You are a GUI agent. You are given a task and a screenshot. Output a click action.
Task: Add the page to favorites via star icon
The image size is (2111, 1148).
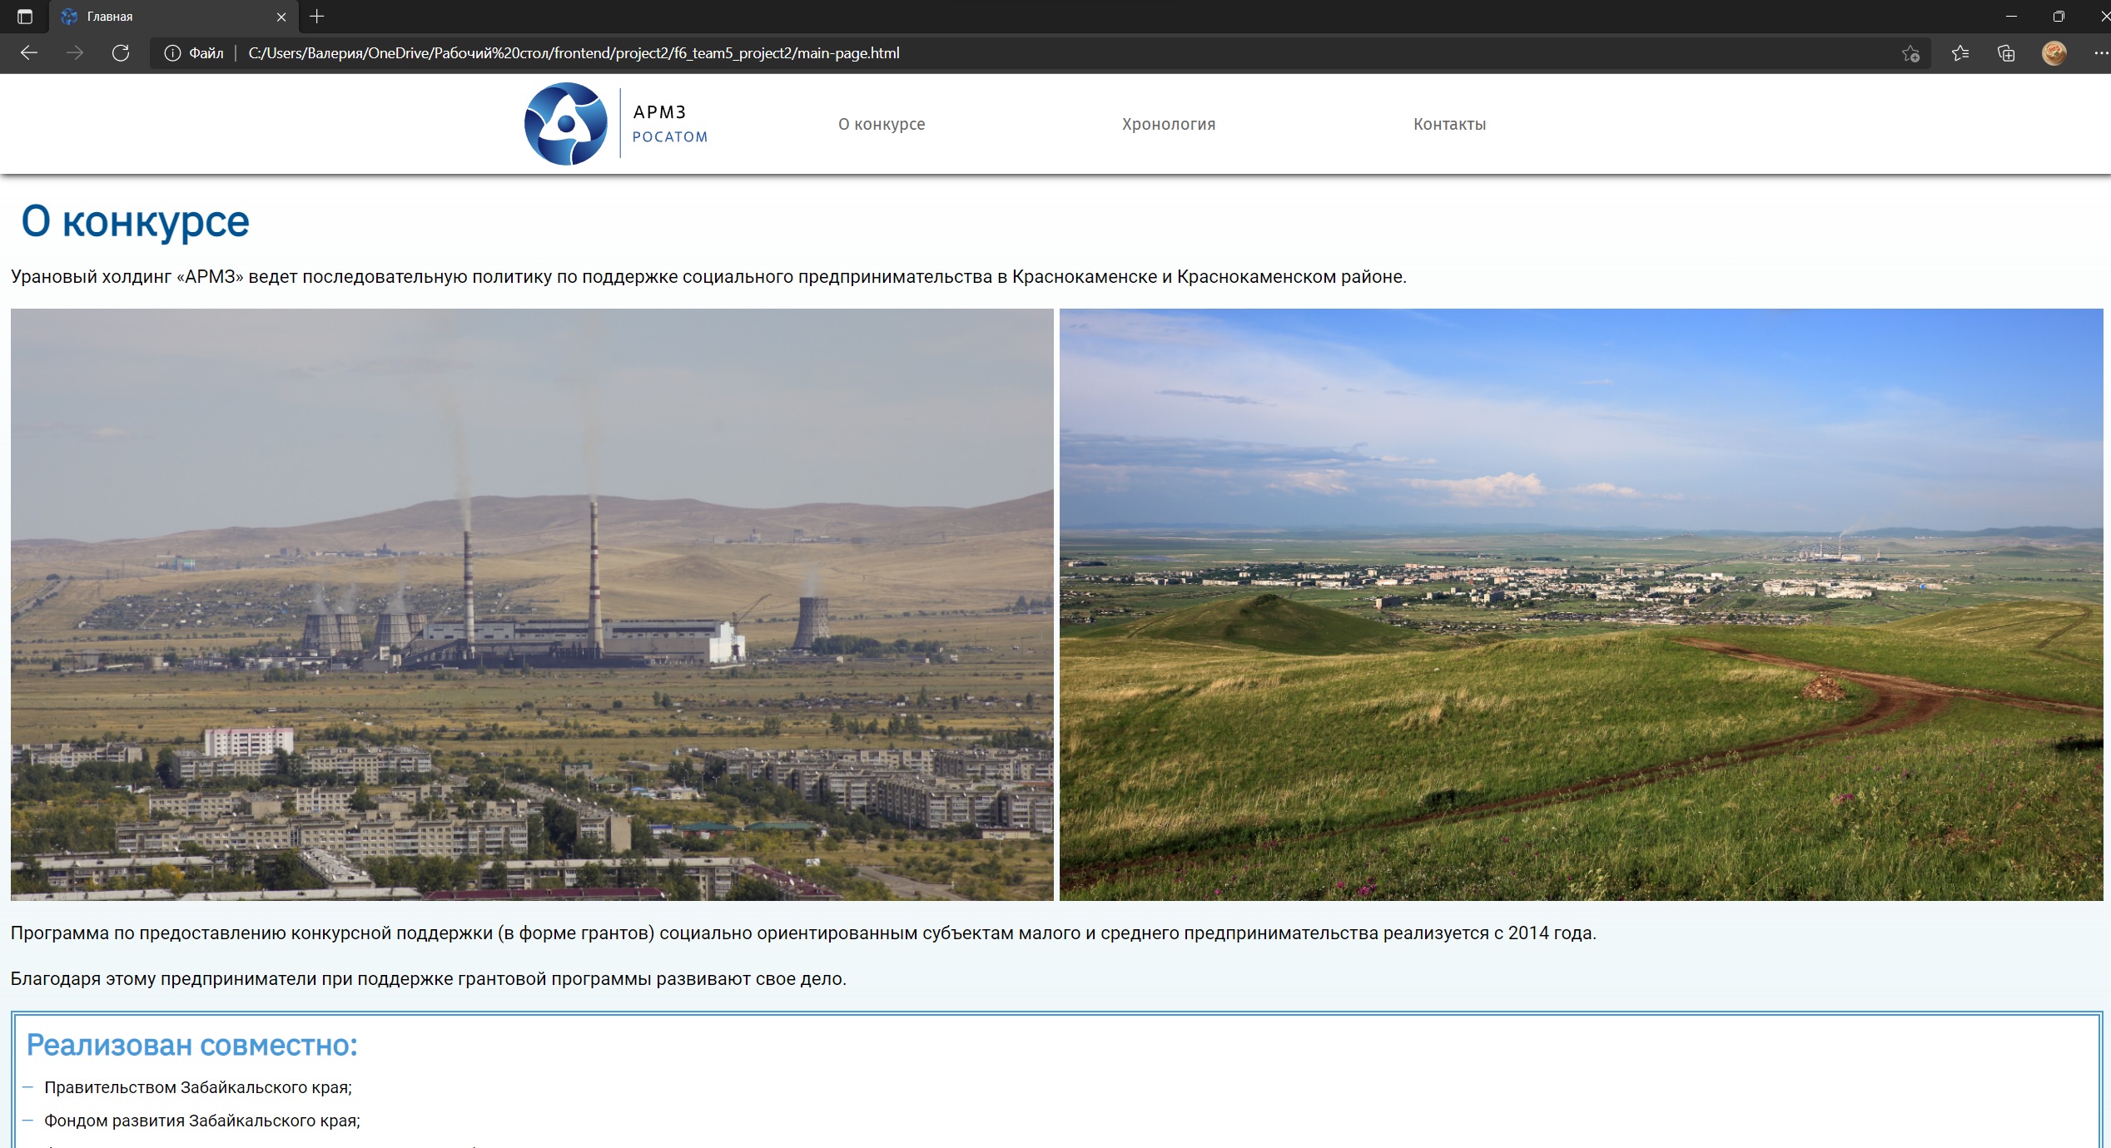point(1910,52)
